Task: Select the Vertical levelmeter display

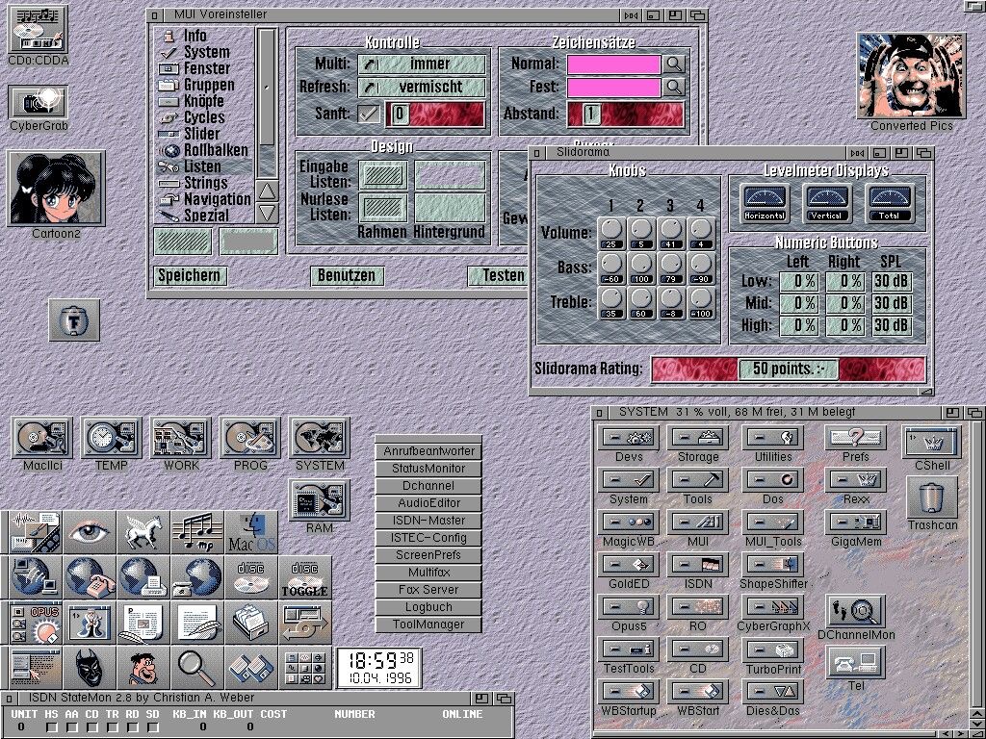Action: tap(827, 202)
